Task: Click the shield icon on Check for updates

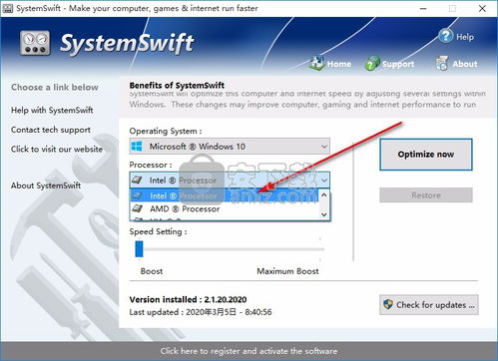Action: tap(388, 304)
